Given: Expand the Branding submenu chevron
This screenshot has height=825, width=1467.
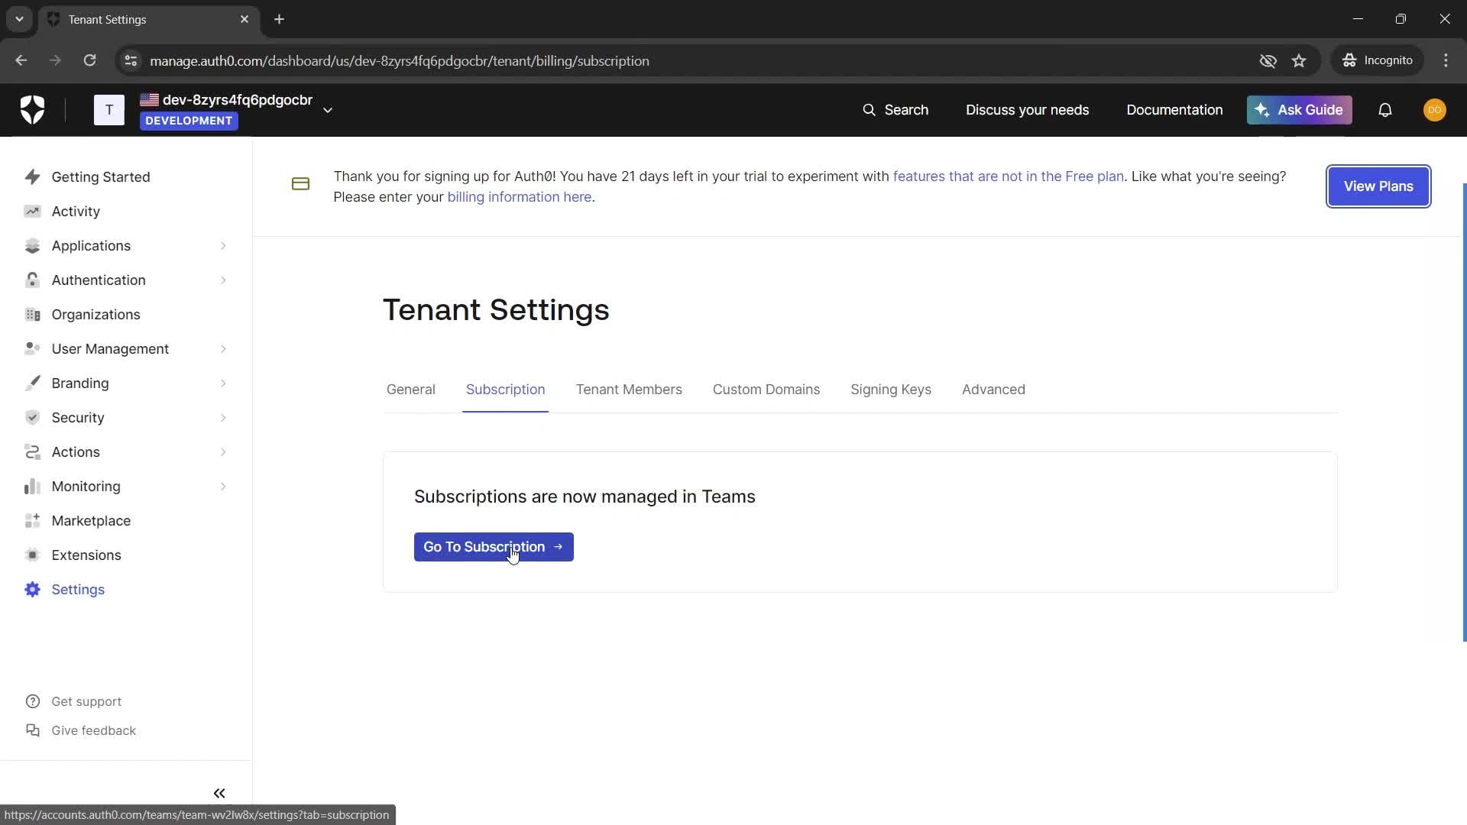Looking at the screenshot, I should [x=223, y=383].
